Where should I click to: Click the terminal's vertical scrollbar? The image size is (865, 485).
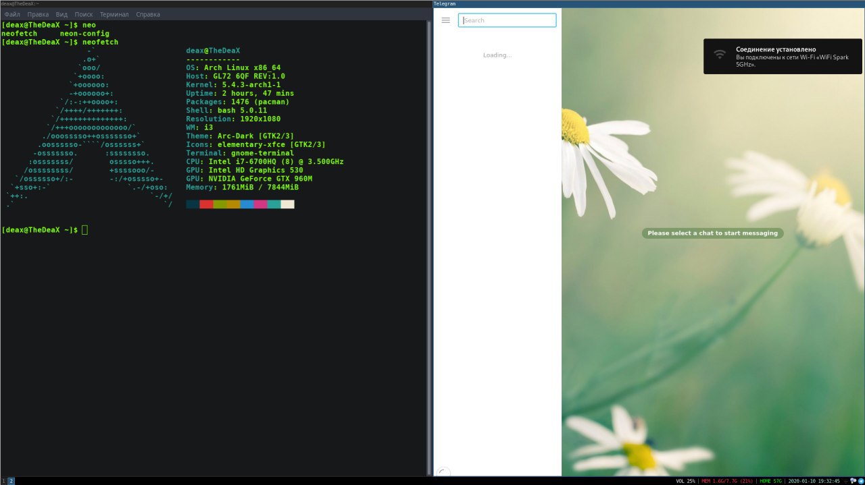pyautogui.click(x=428, y=248)
